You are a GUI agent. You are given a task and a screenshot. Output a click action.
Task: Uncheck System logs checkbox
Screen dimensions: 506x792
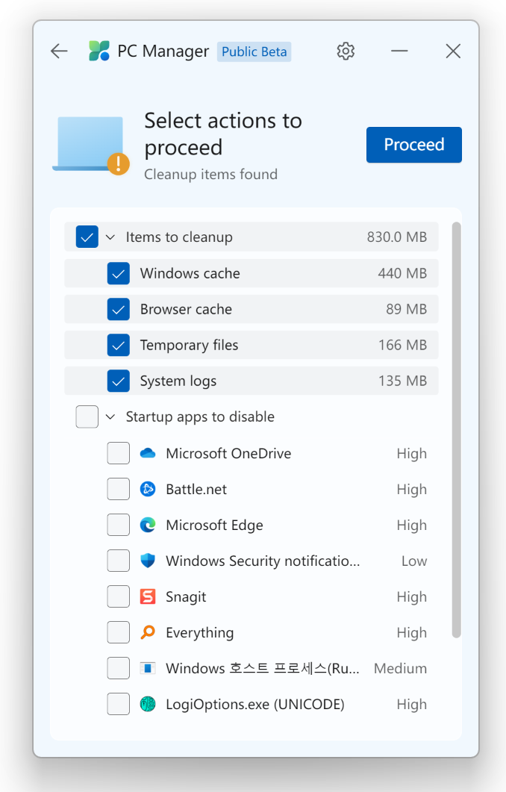click(x=118, y=381)
